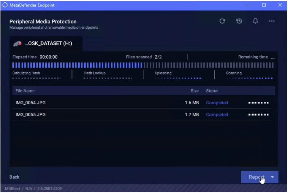The image size is (288, 193).
Task: Open the scan history icon
Action: tap(239, 21)
